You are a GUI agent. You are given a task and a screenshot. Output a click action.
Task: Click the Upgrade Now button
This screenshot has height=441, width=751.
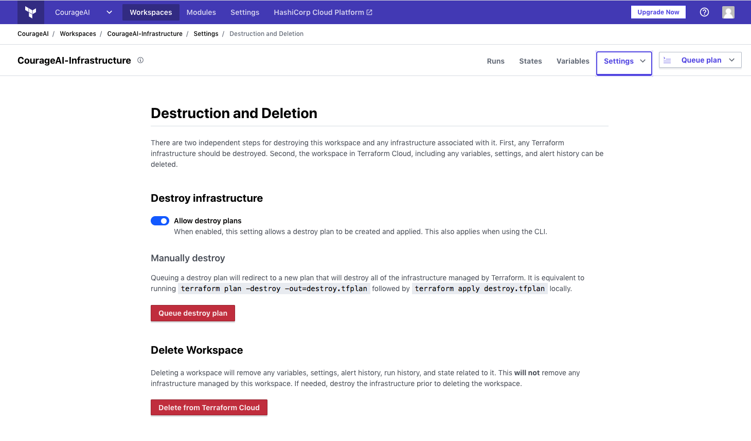click(x=658, y=12)
